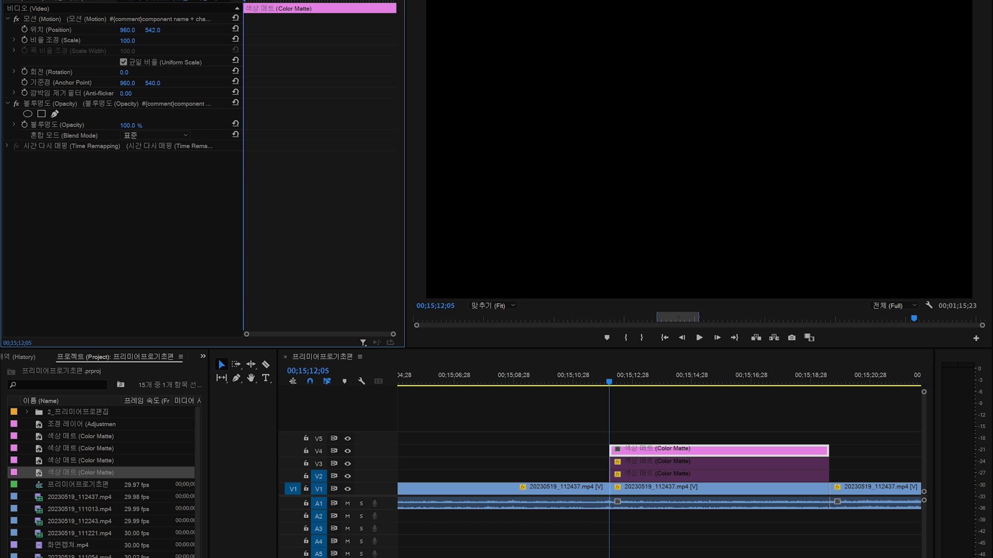Create 4-point polygon mask under Opacity
The width and height of the screenshot is (993, 558).
[41, 114]
